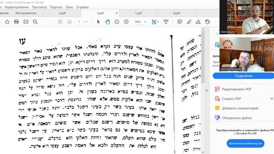Screen dimensions: 274x154
Task: Choose the selection arrow tool
Action: pyautogui.click(x=98, y=22)
